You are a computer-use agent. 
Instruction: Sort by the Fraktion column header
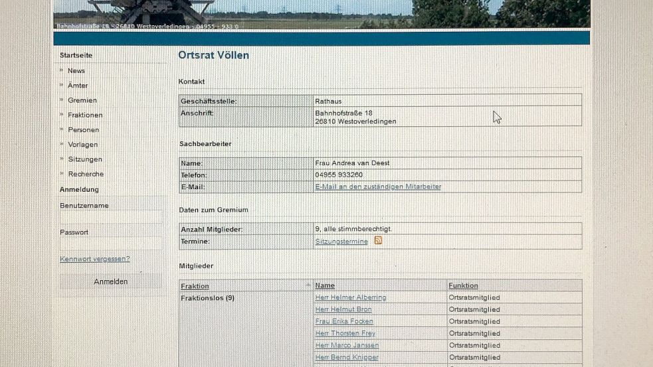click(x=195, y=286)
